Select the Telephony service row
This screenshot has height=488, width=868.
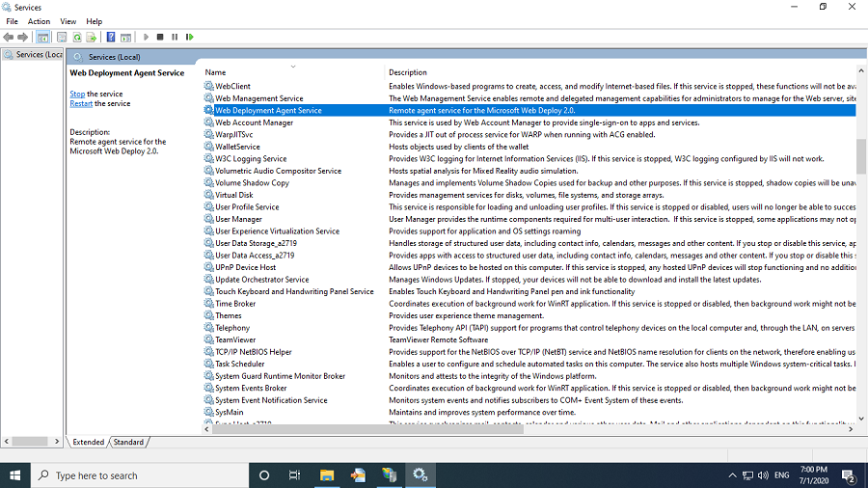(529, 328)
